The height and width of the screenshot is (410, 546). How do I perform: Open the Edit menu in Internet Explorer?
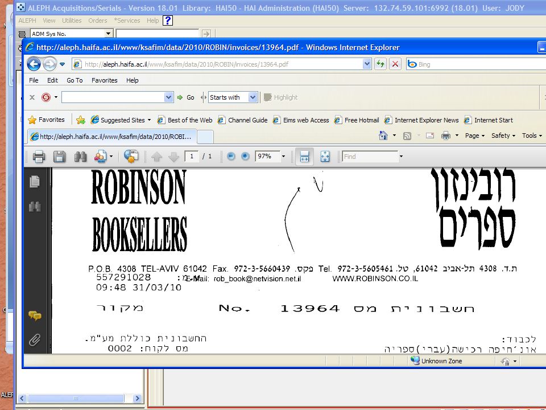tap(52, 80)
